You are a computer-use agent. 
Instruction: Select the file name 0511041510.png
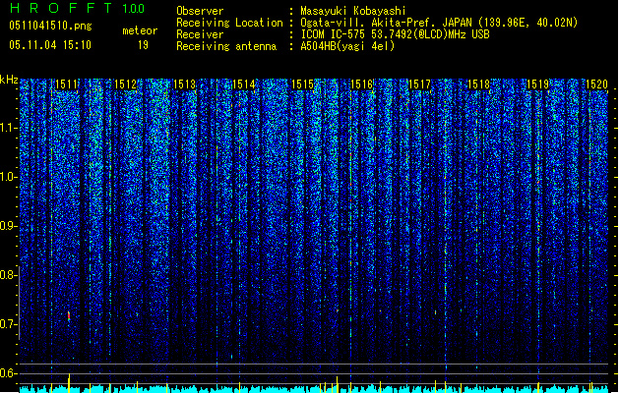click(50, 26)
